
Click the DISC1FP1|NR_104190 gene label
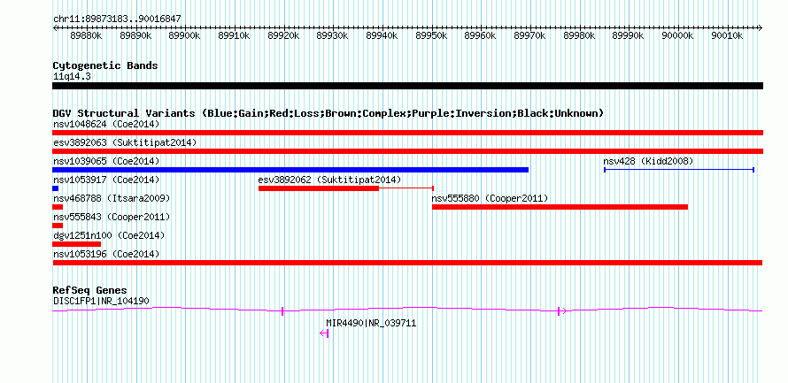click(x=101, y=301)
